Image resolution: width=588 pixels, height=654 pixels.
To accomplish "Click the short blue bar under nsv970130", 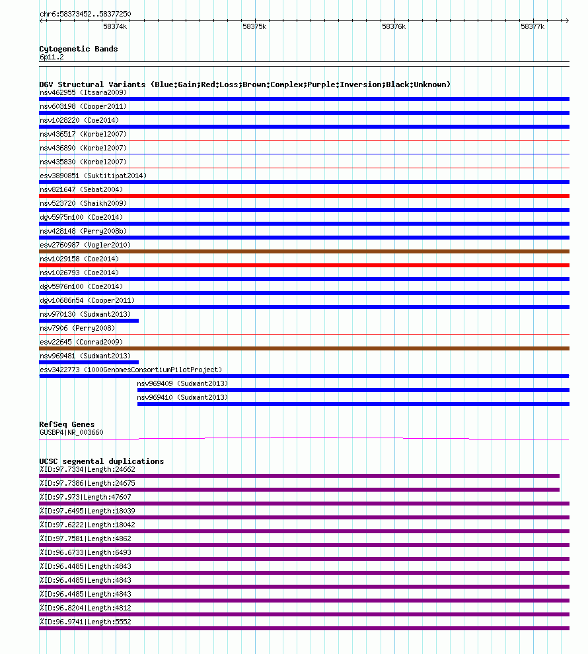I will [x=89, y=321].
